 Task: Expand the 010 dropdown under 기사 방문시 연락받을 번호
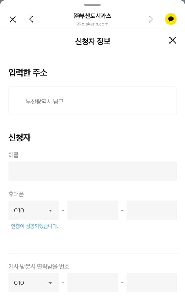click(34, 282)
